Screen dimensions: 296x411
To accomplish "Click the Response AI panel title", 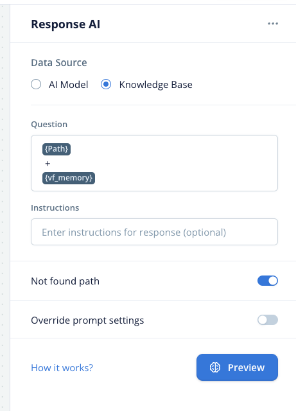I will tap(65, 24).
